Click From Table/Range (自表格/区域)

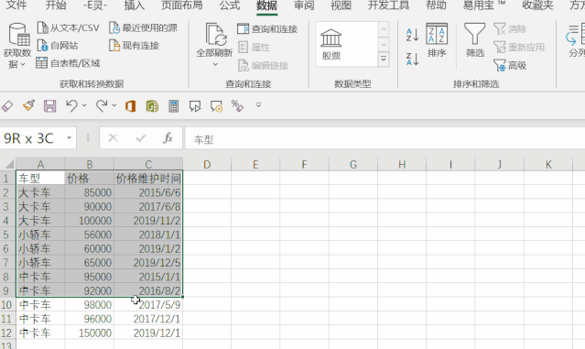click(x=68, y=63)
